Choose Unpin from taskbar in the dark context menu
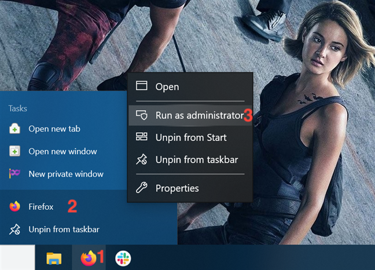 pyautogui.click(x=190, y=160)
